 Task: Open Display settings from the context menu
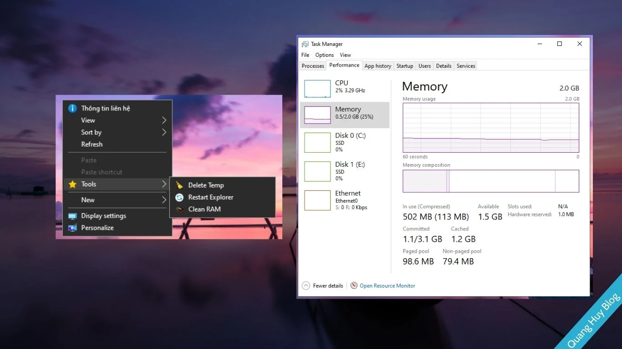[x=117, y=216]
